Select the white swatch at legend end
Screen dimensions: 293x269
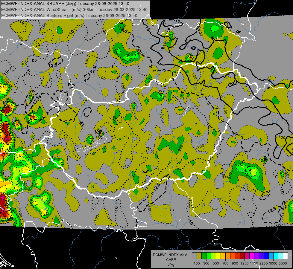[285, 256]
